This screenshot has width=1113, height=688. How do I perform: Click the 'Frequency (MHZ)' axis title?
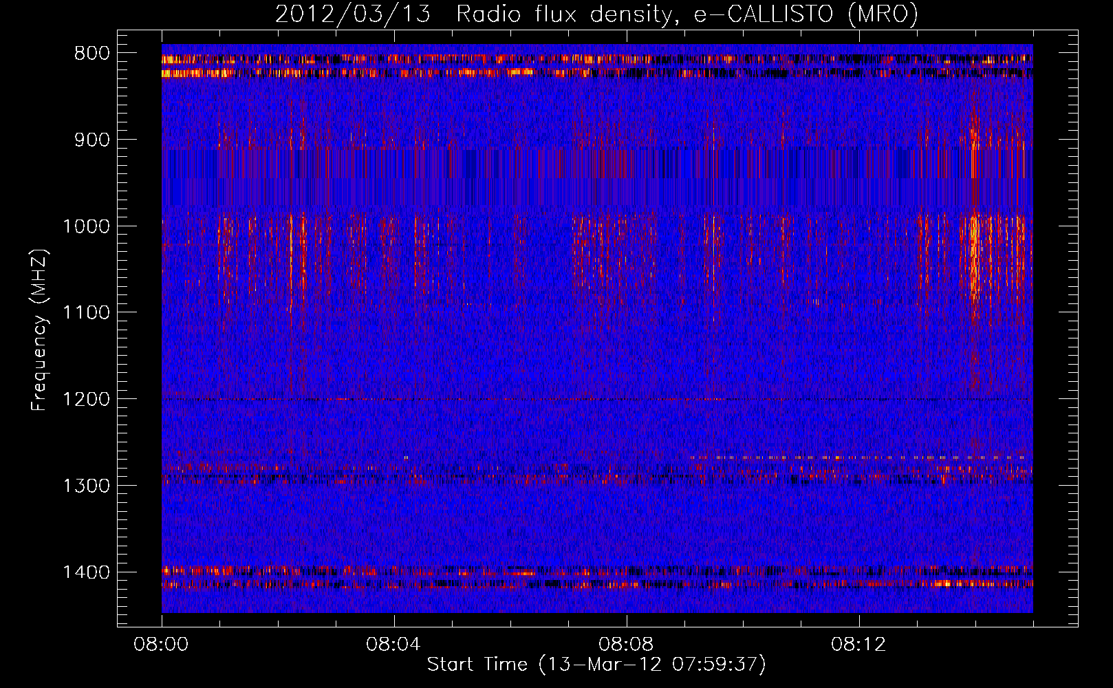(40, 330)
